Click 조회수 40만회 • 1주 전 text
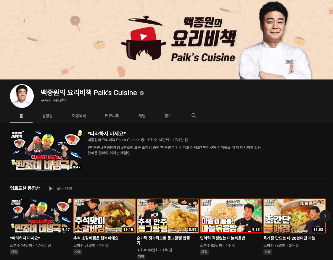 155,250
